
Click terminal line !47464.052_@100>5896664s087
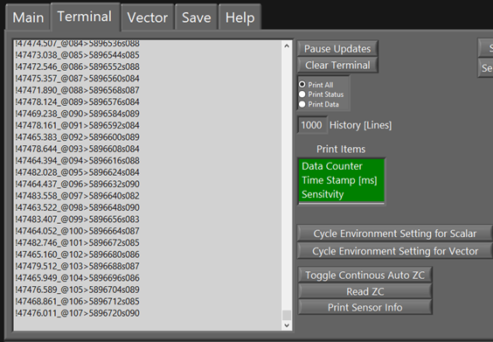tap(77, 231)
